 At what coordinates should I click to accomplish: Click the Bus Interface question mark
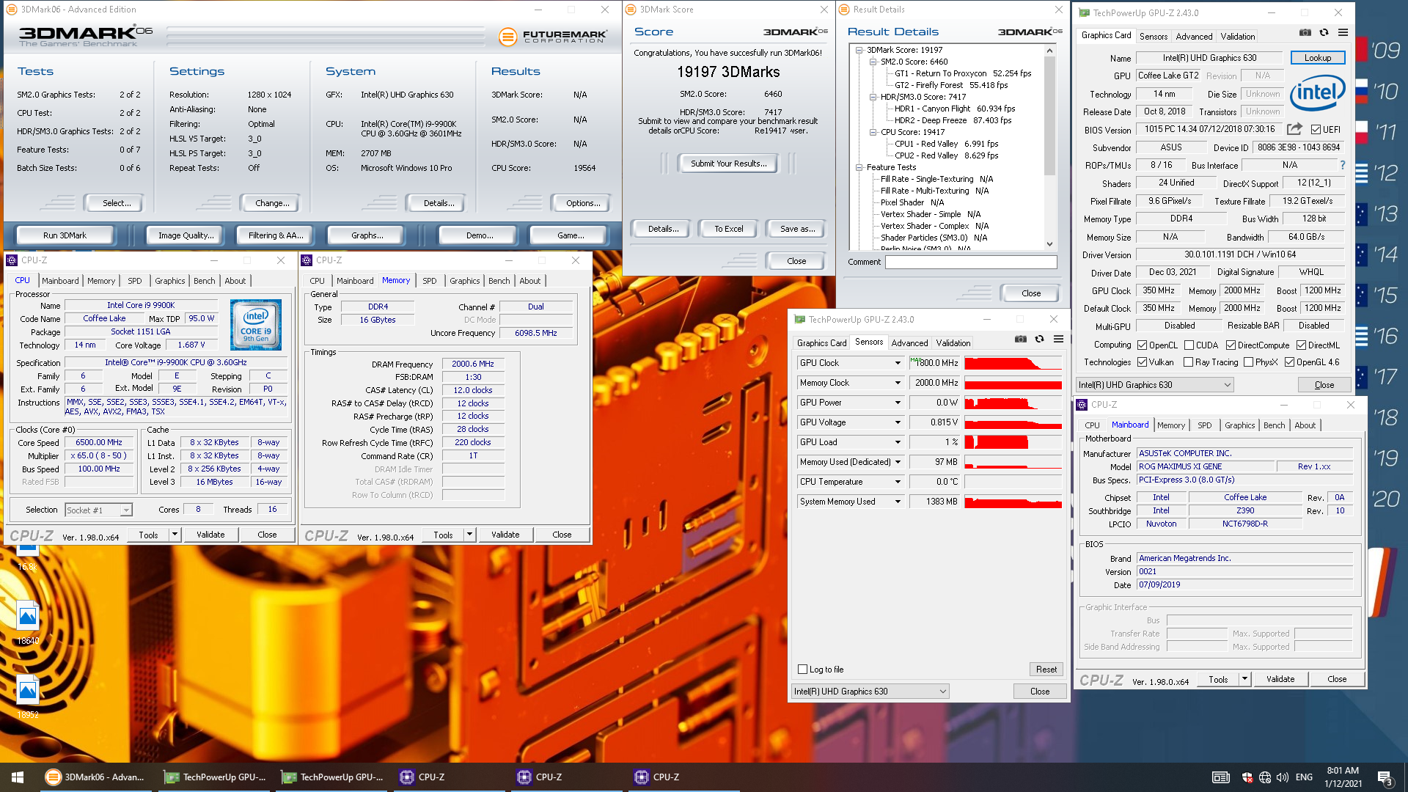[1343, 165]
